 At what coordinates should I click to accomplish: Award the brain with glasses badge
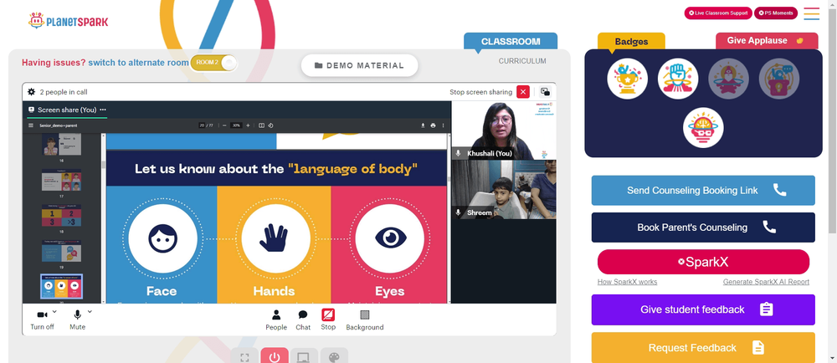coord(703,128)
